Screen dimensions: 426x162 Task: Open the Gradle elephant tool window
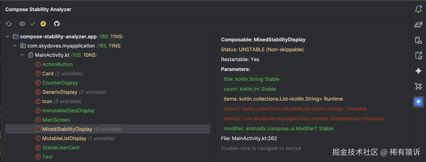coord(418,25)
